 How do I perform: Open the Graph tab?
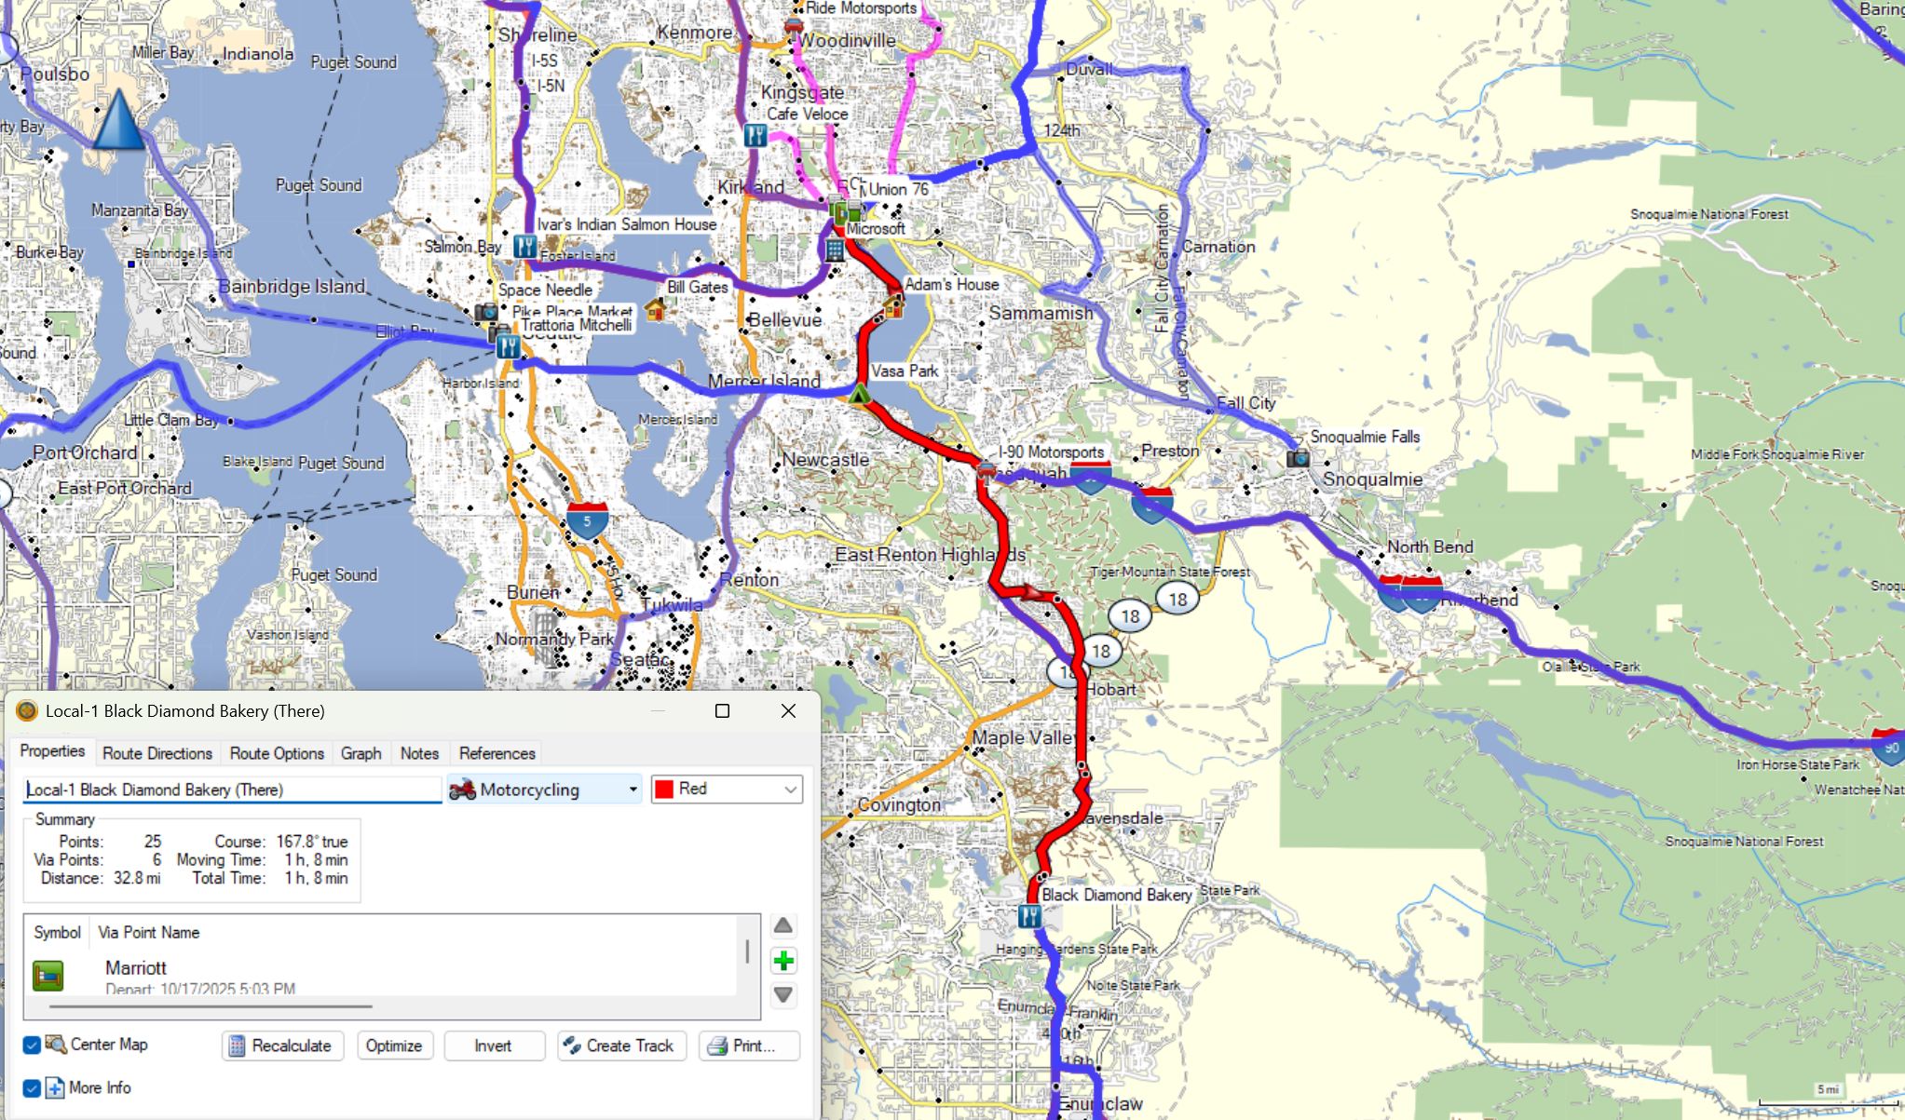[361, 753]
